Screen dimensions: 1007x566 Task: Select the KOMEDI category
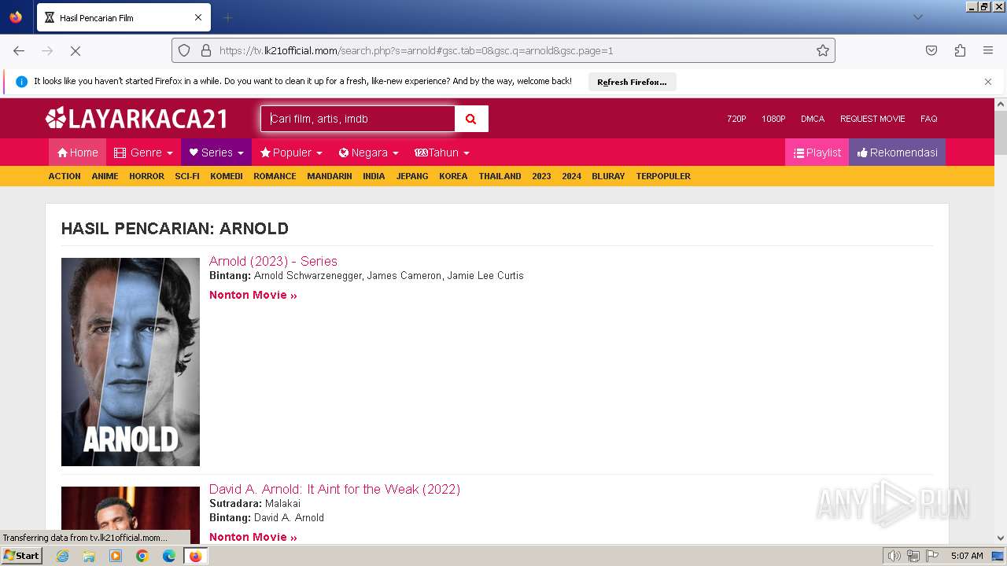(227, 176)
